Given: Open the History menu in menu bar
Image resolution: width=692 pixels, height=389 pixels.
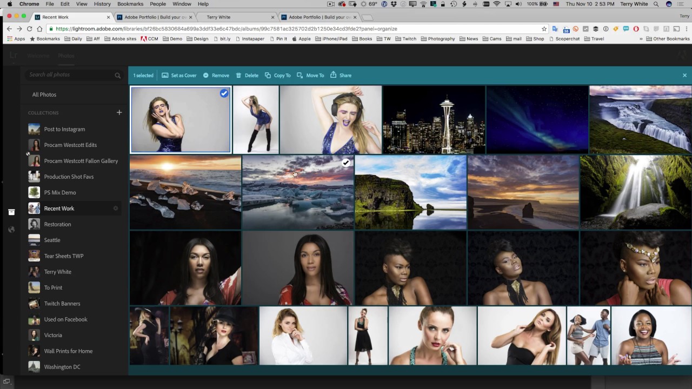Looking at the screenshot, I should (102, 4).
